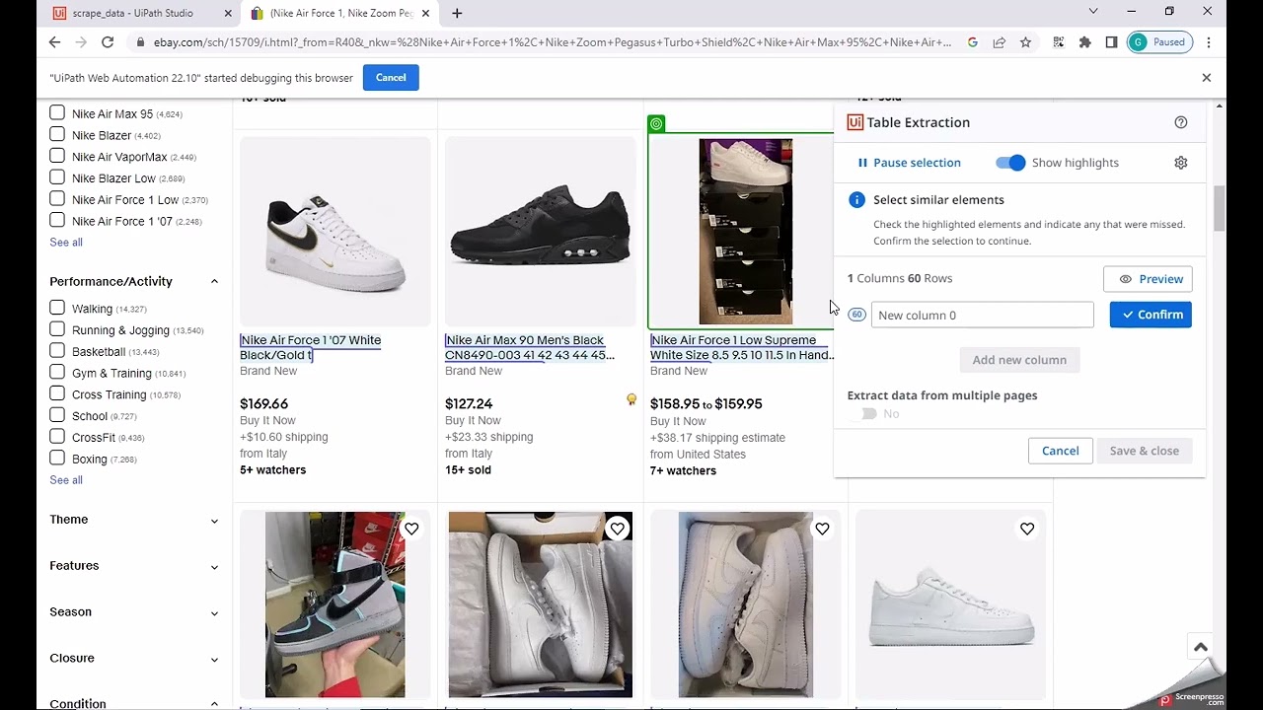Click heart icon on boxed white sneaker listing
Image resolution: width=1263 pixels, height=710 pixels.
(617, 529)
